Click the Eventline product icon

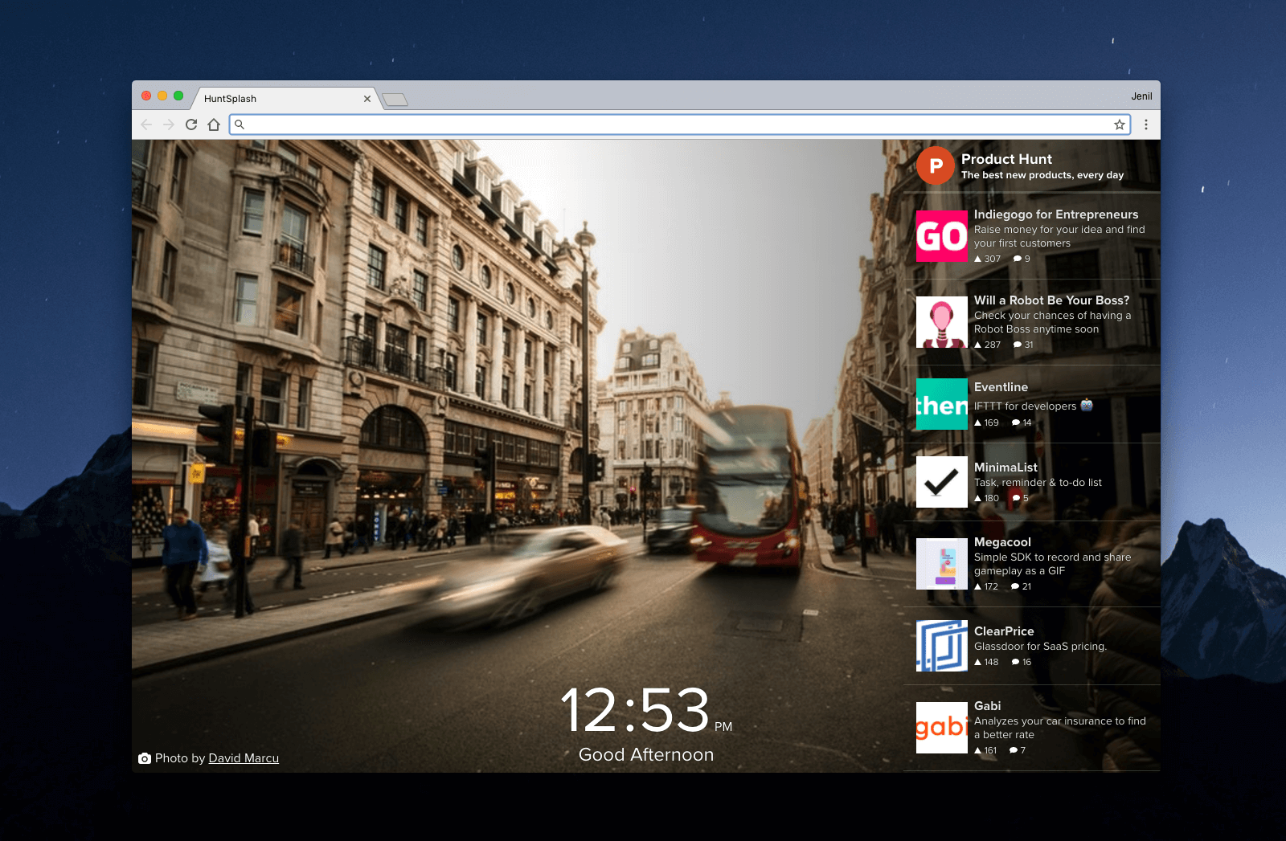[x=942, y=404]
